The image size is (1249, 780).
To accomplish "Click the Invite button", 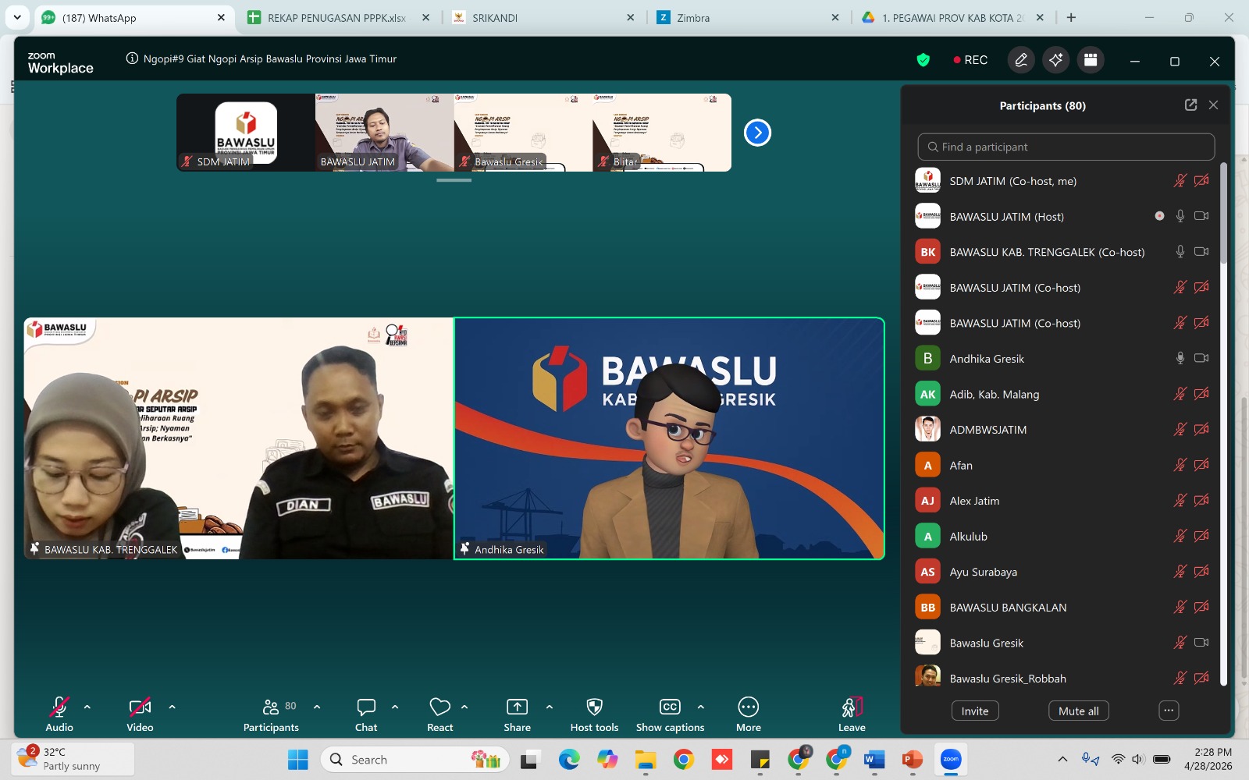I will 974,711.
